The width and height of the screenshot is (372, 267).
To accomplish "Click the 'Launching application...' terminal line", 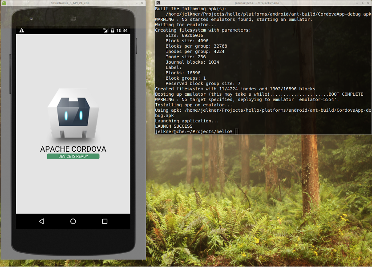I will [x=187, y=121].
